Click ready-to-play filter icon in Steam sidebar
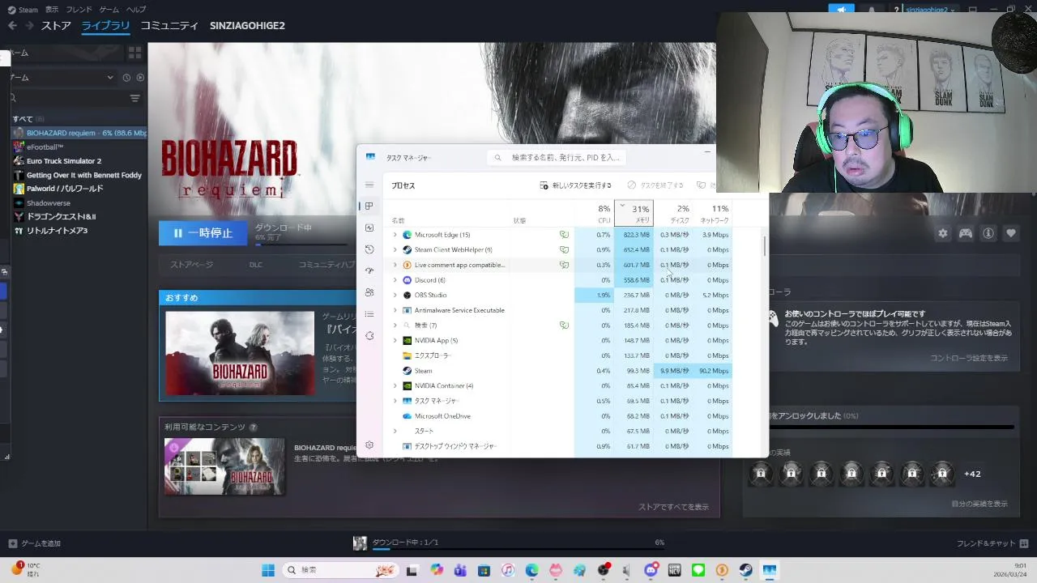 (140, 78)
